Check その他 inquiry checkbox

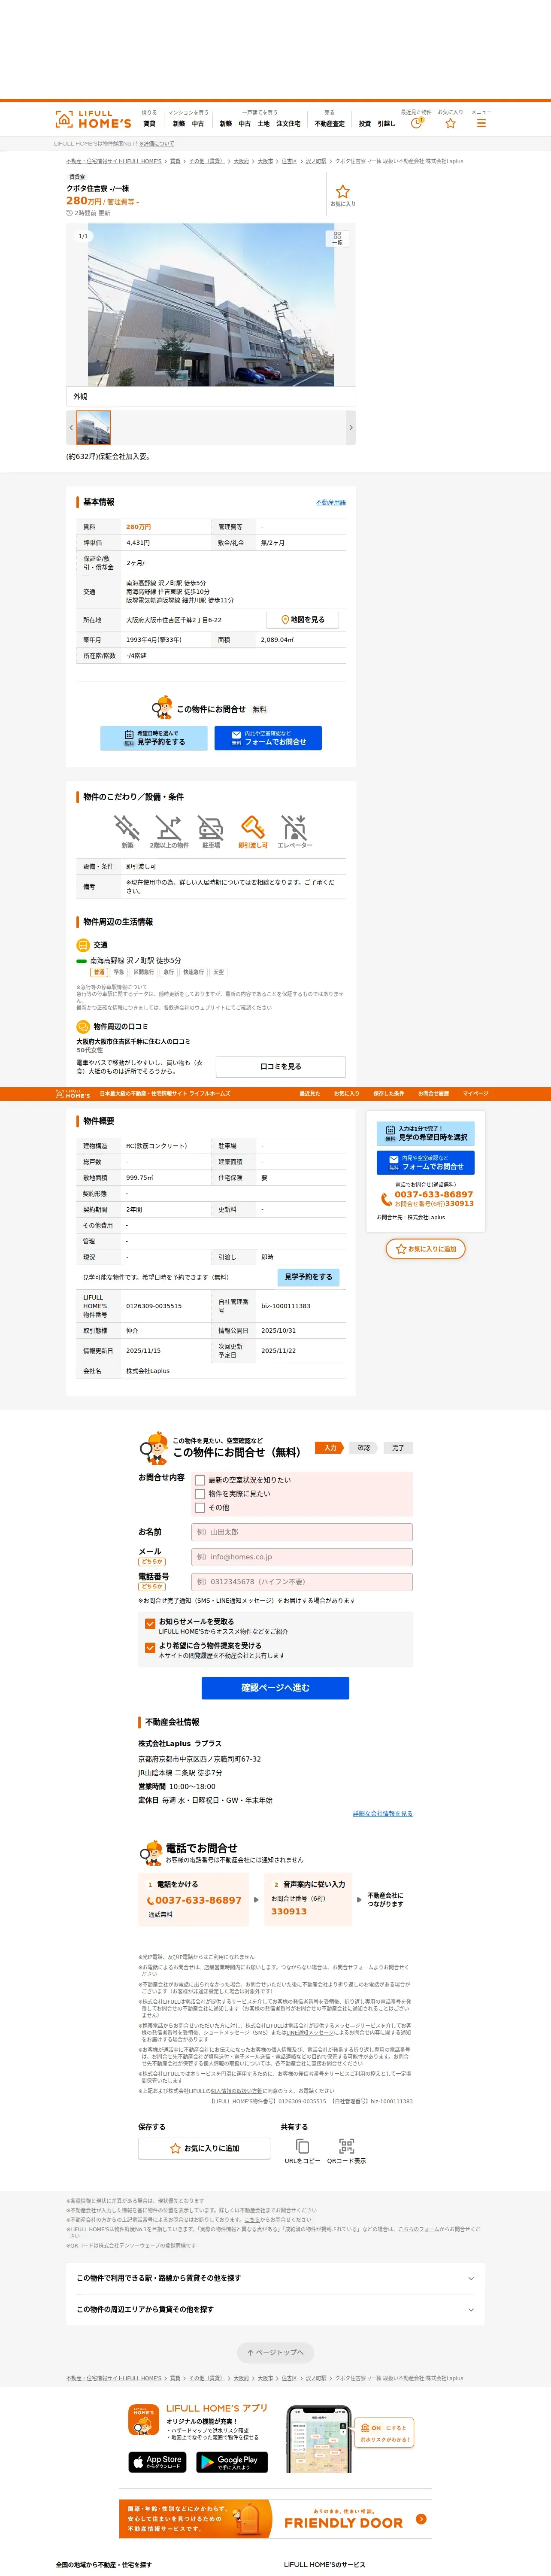[x=200, y=1508]
